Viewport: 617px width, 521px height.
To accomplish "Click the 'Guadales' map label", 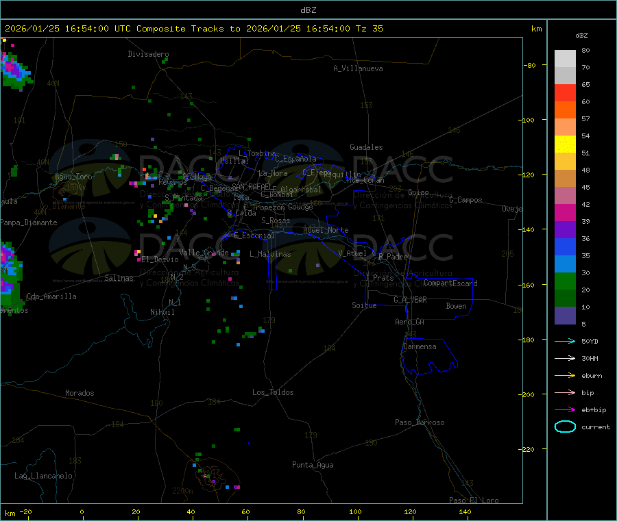I will [x=366, y=147].
